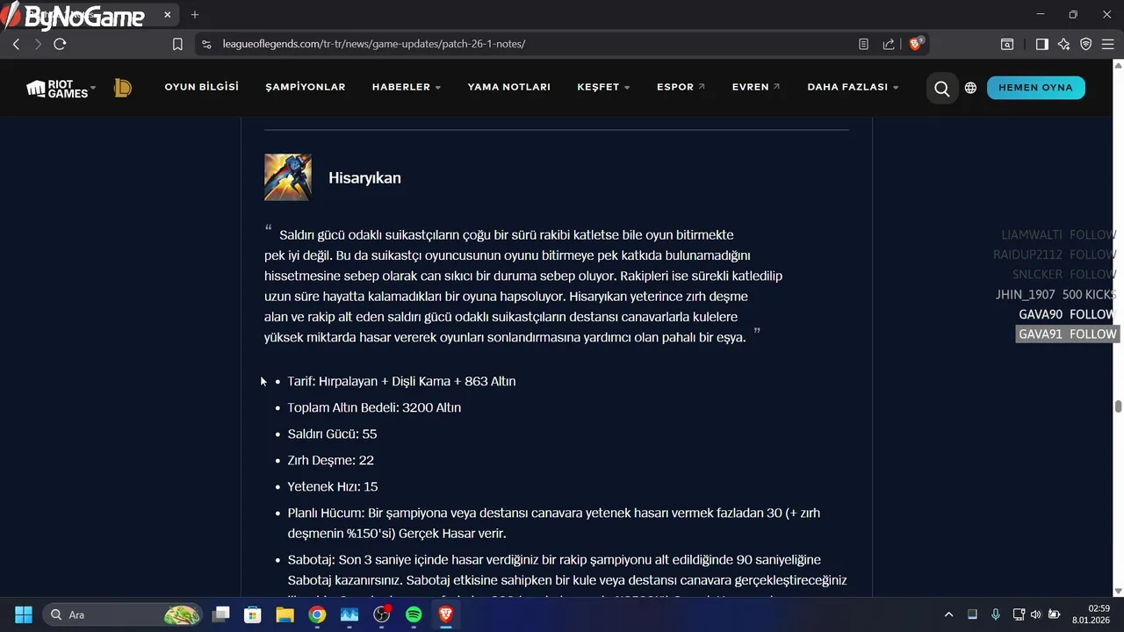Open Spotify from taskbar
This screenshot has height=632, width=1124.
(414, 614)
